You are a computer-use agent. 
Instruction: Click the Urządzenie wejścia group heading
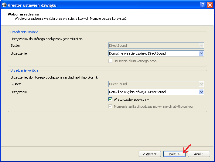pos(24,32)
